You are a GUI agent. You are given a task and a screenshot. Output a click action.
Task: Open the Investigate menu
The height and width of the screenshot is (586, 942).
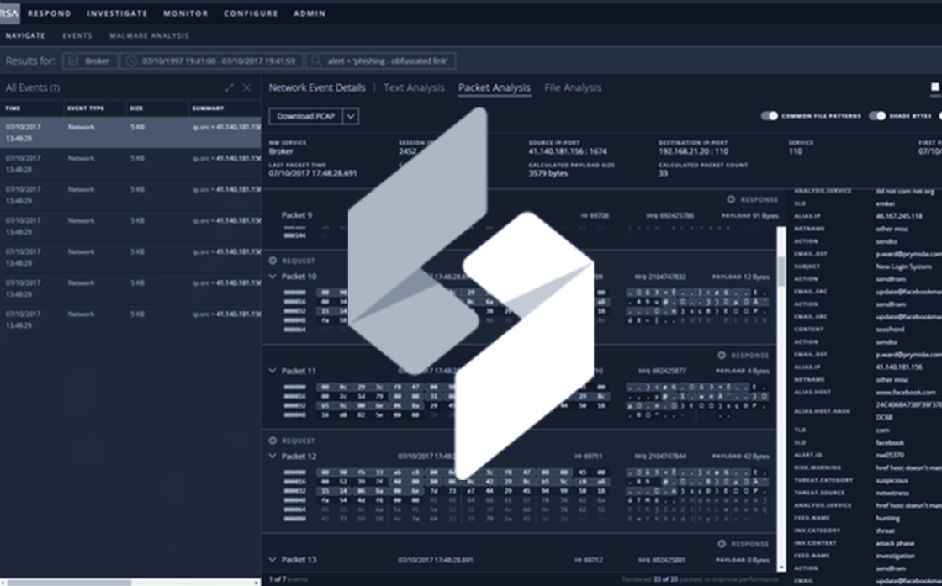pyautogui.click(x=117, y=13)
